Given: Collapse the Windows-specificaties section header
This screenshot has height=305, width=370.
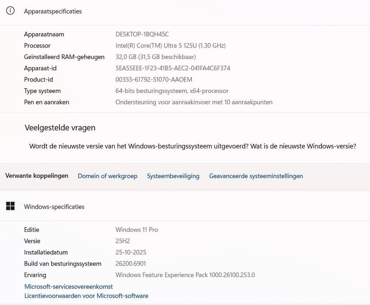Looking at the screenshot, I should (54, 206).
